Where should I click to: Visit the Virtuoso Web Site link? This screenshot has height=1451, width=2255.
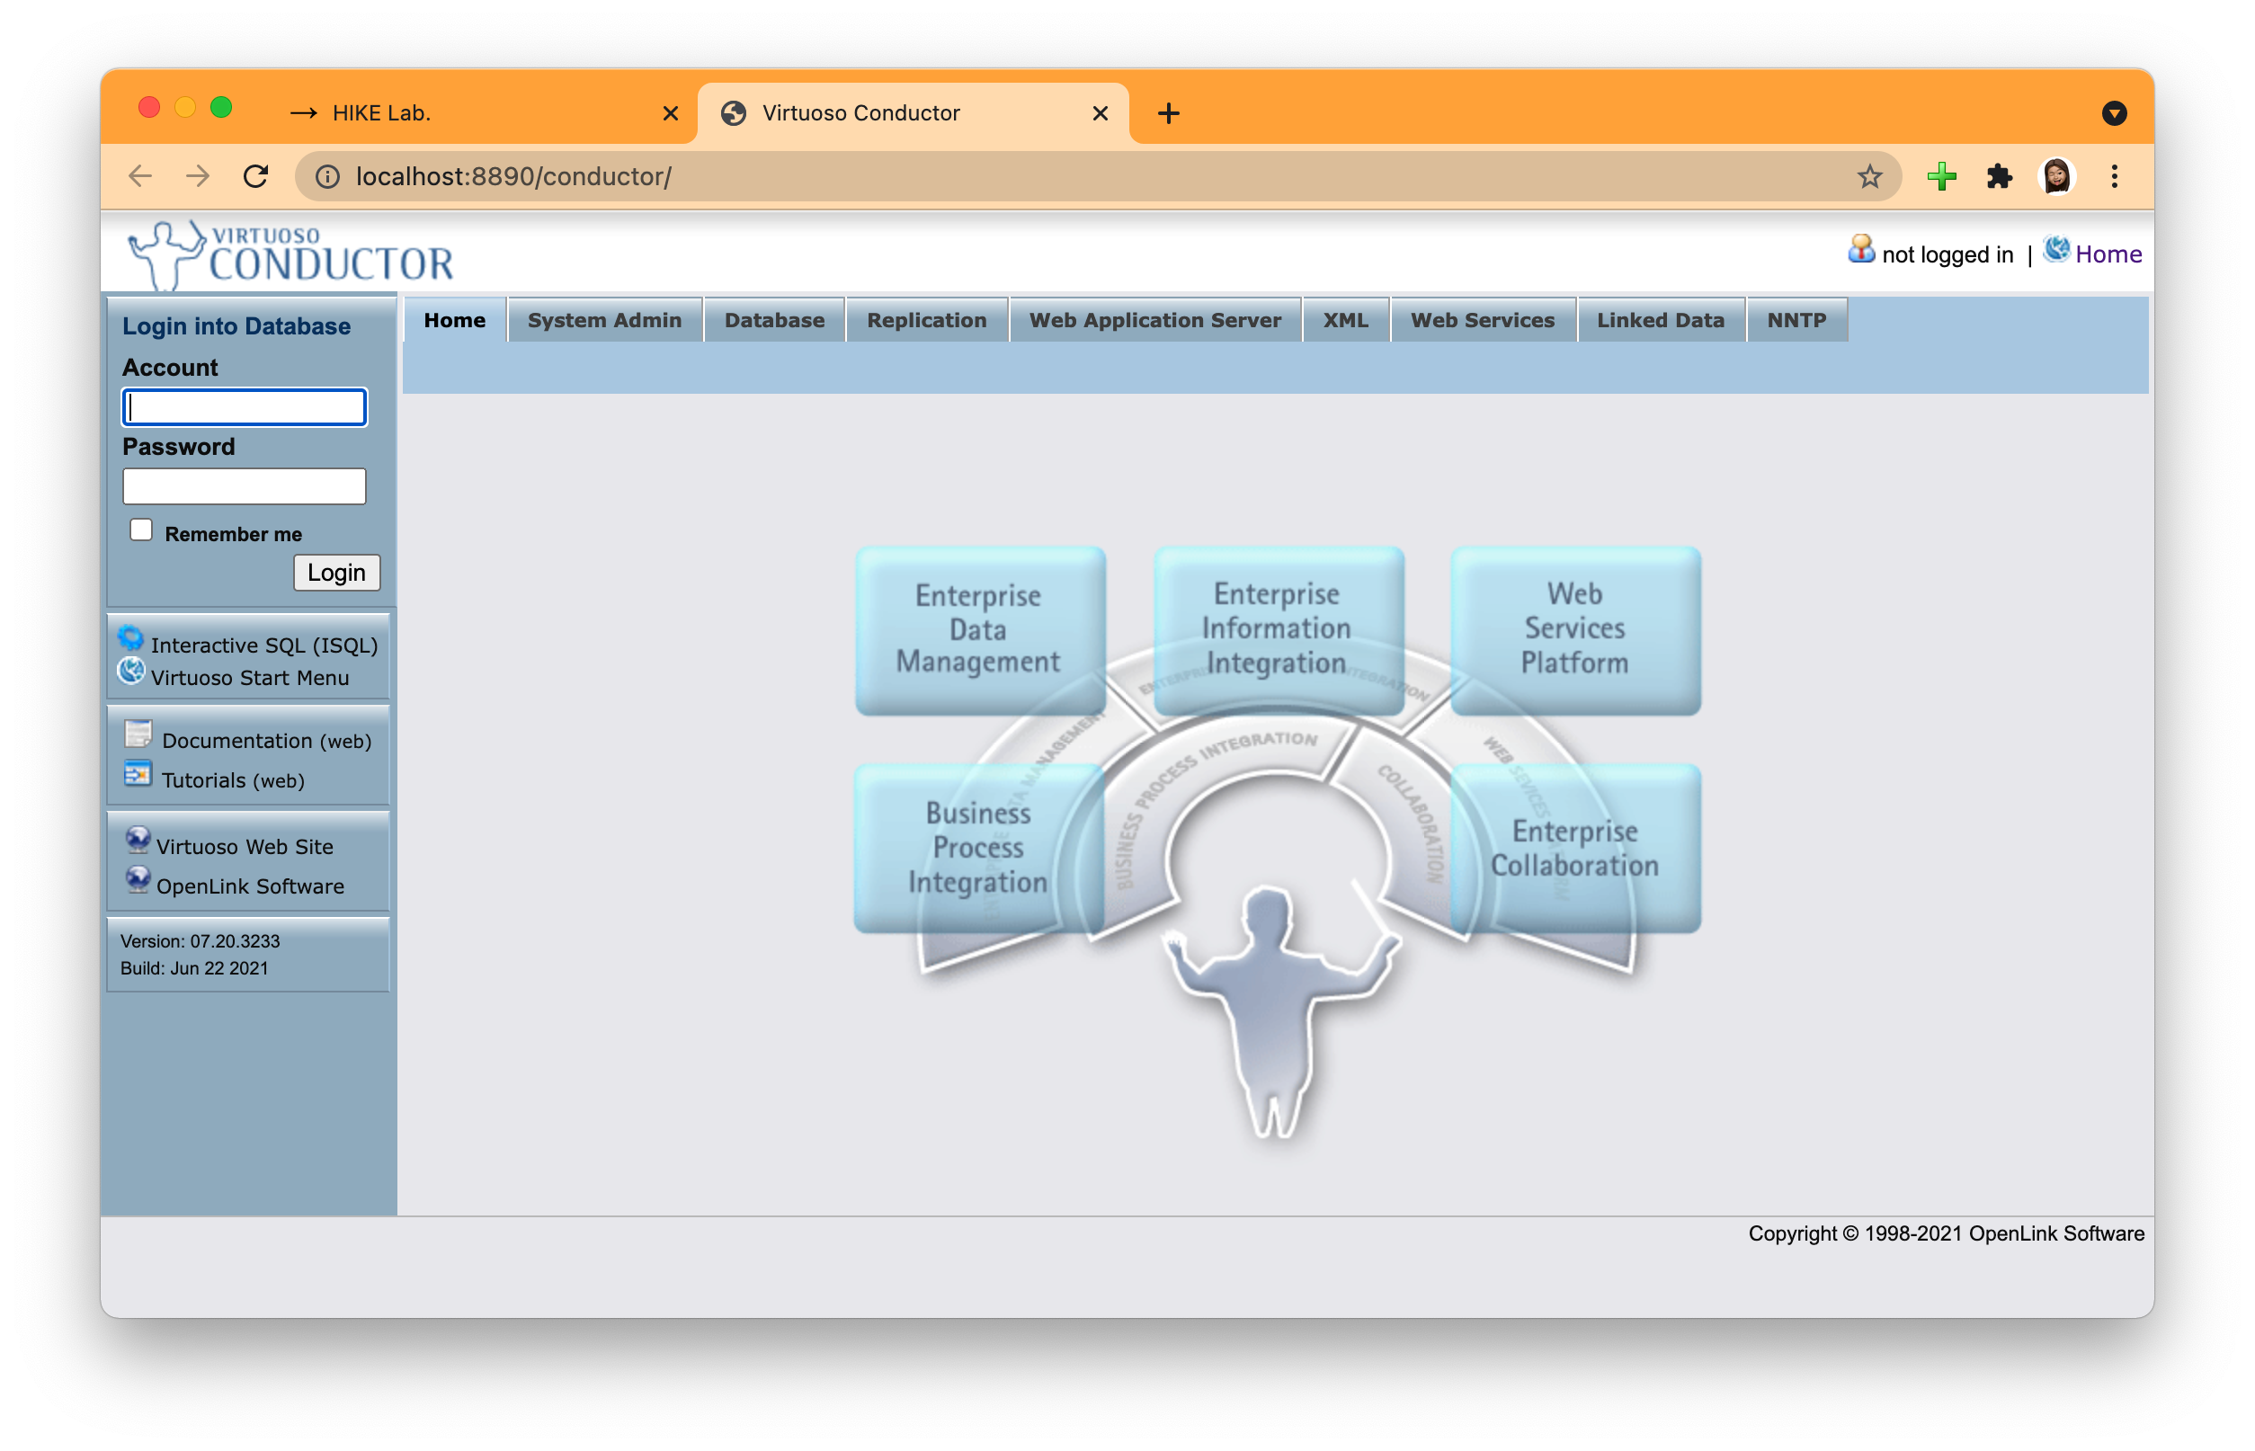[245, 846]
